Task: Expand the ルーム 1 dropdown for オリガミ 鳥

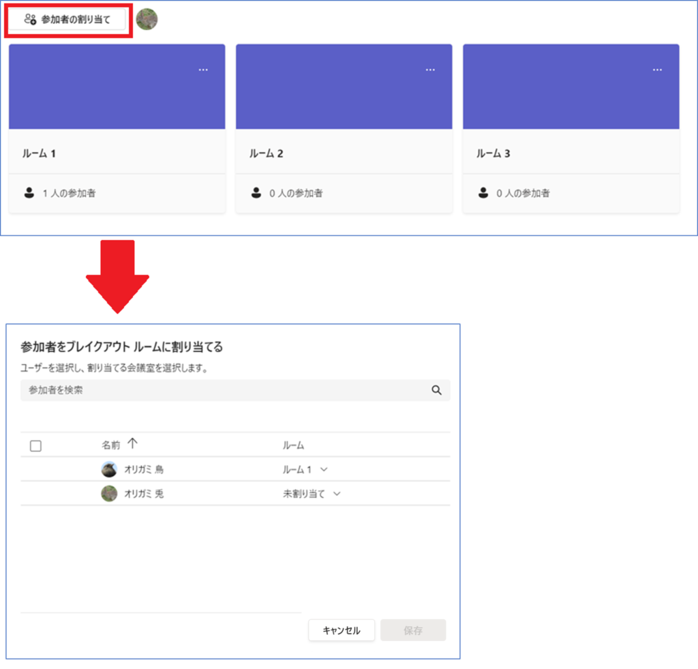Action: coord(324,469)
